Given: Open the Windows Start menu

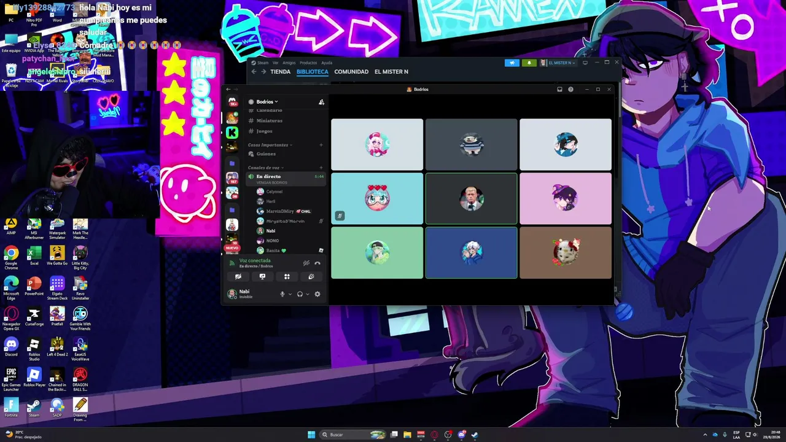Looking at the screenshot, I should 311,435.
